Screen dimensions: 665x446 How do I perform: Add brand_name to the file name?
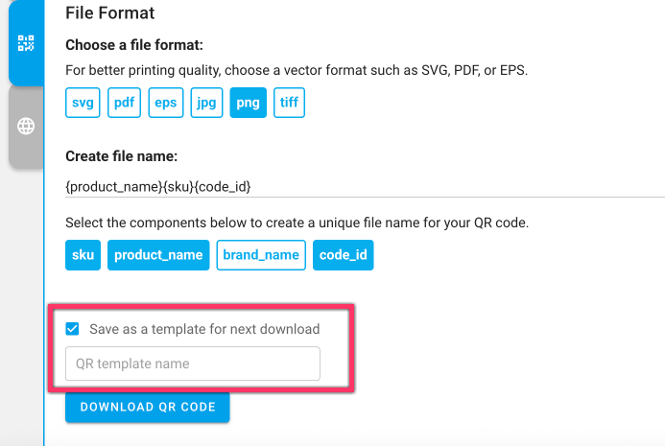(x=261, y=255)
